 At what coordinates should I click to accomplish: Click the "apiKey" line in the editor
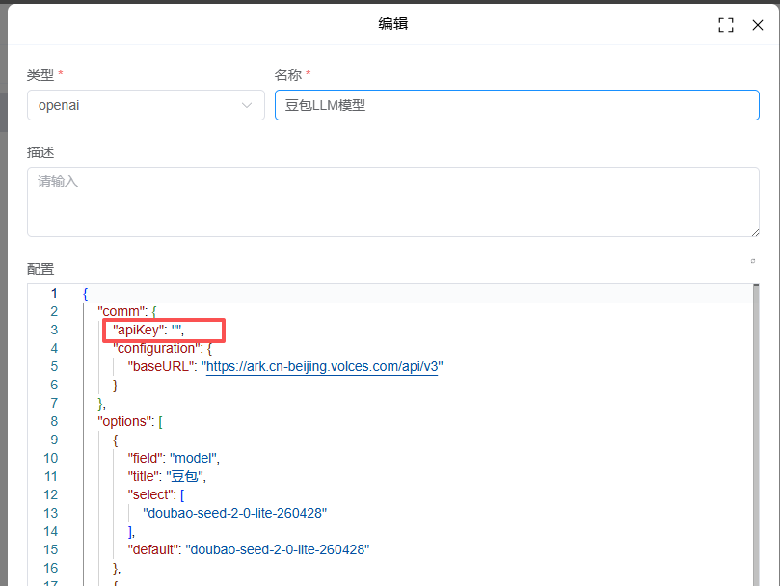point(148,330)
